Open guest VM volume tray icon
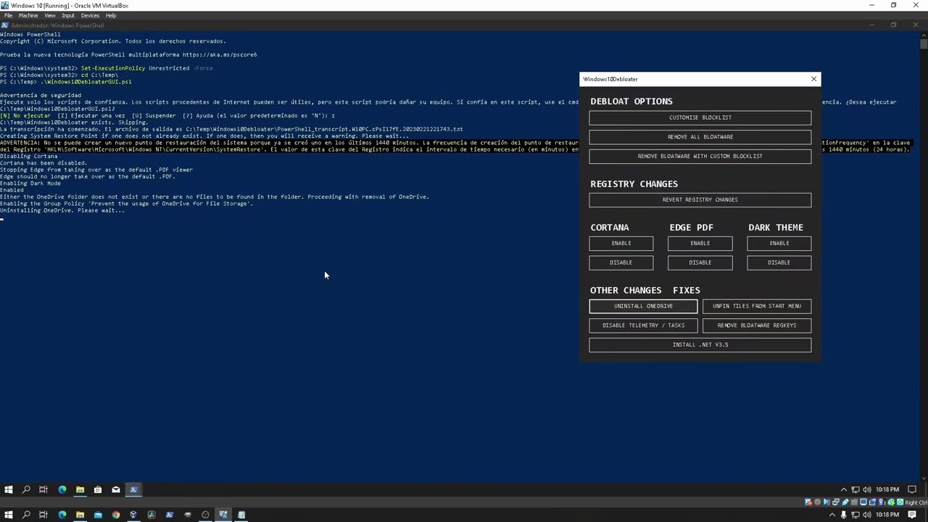The width and height of the screenshot is (928, 522). coord(866,489)
